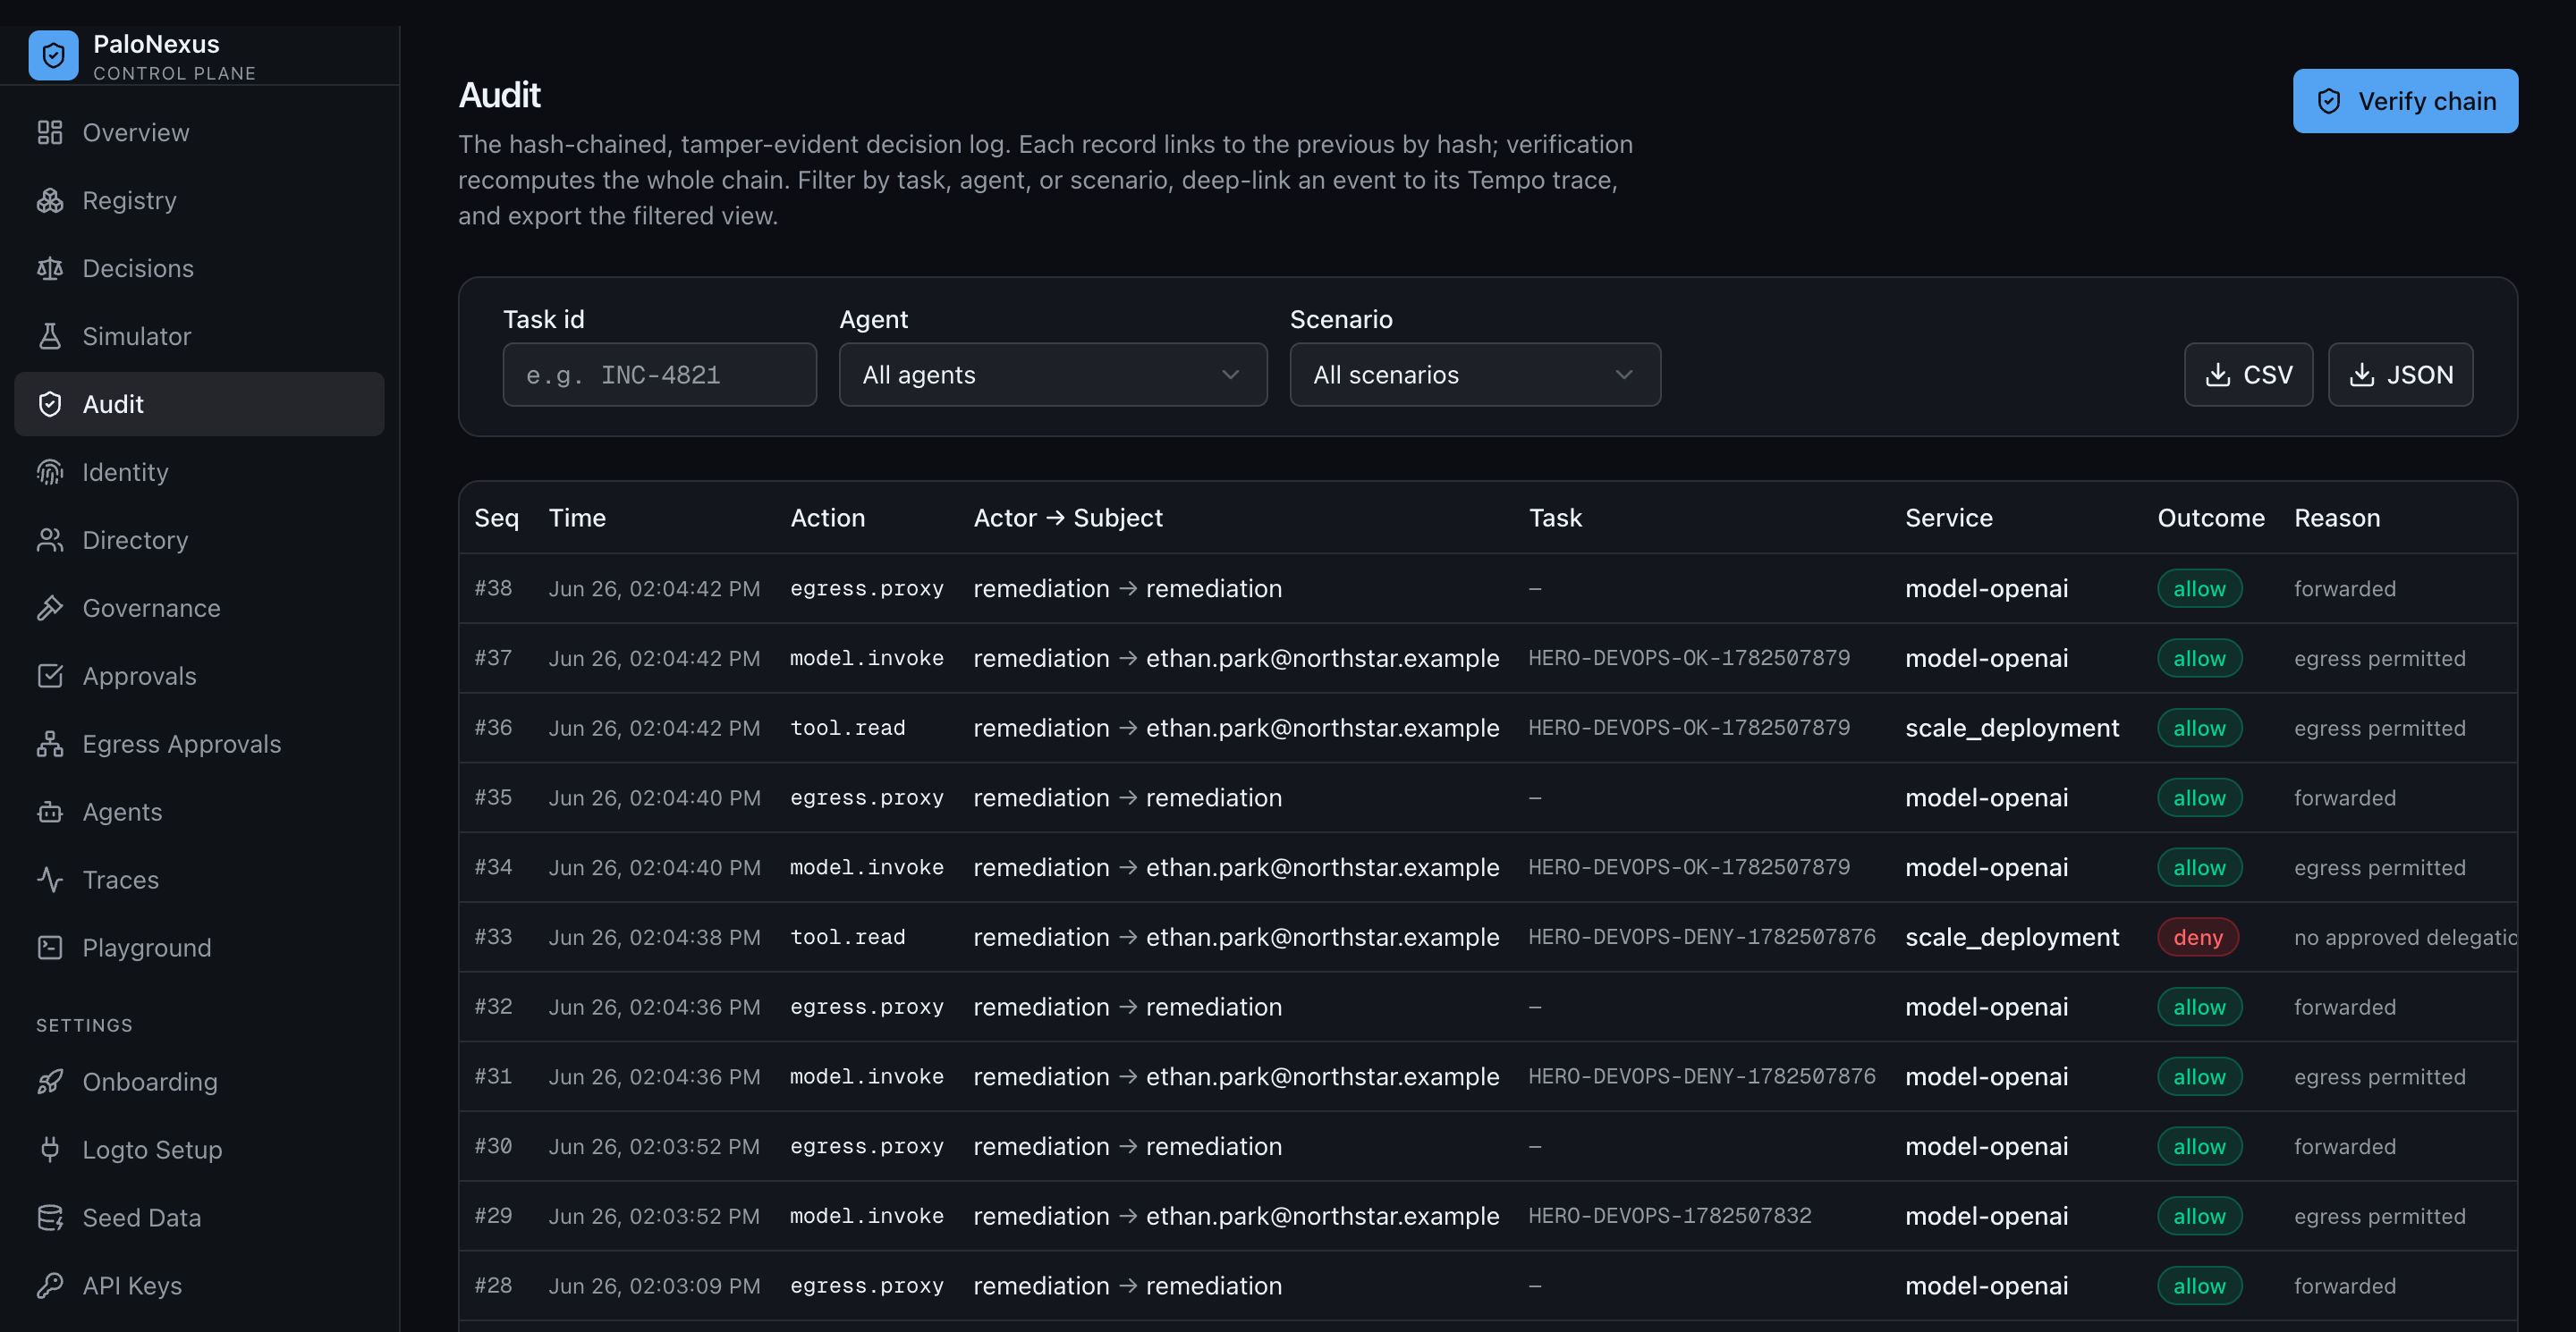
Task: Click task HERO-DEVOPS-1782507832 in row #29
Action: point(1669,1216)
